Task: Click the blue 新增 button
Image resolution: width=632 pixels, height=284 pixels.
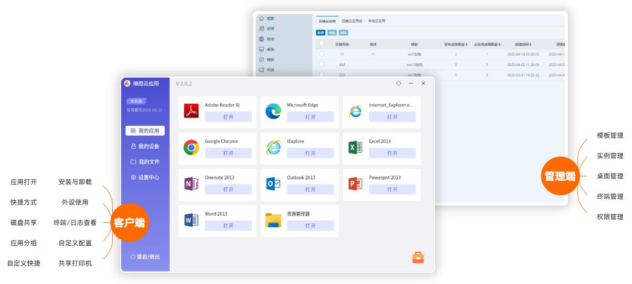Action: 320,32
